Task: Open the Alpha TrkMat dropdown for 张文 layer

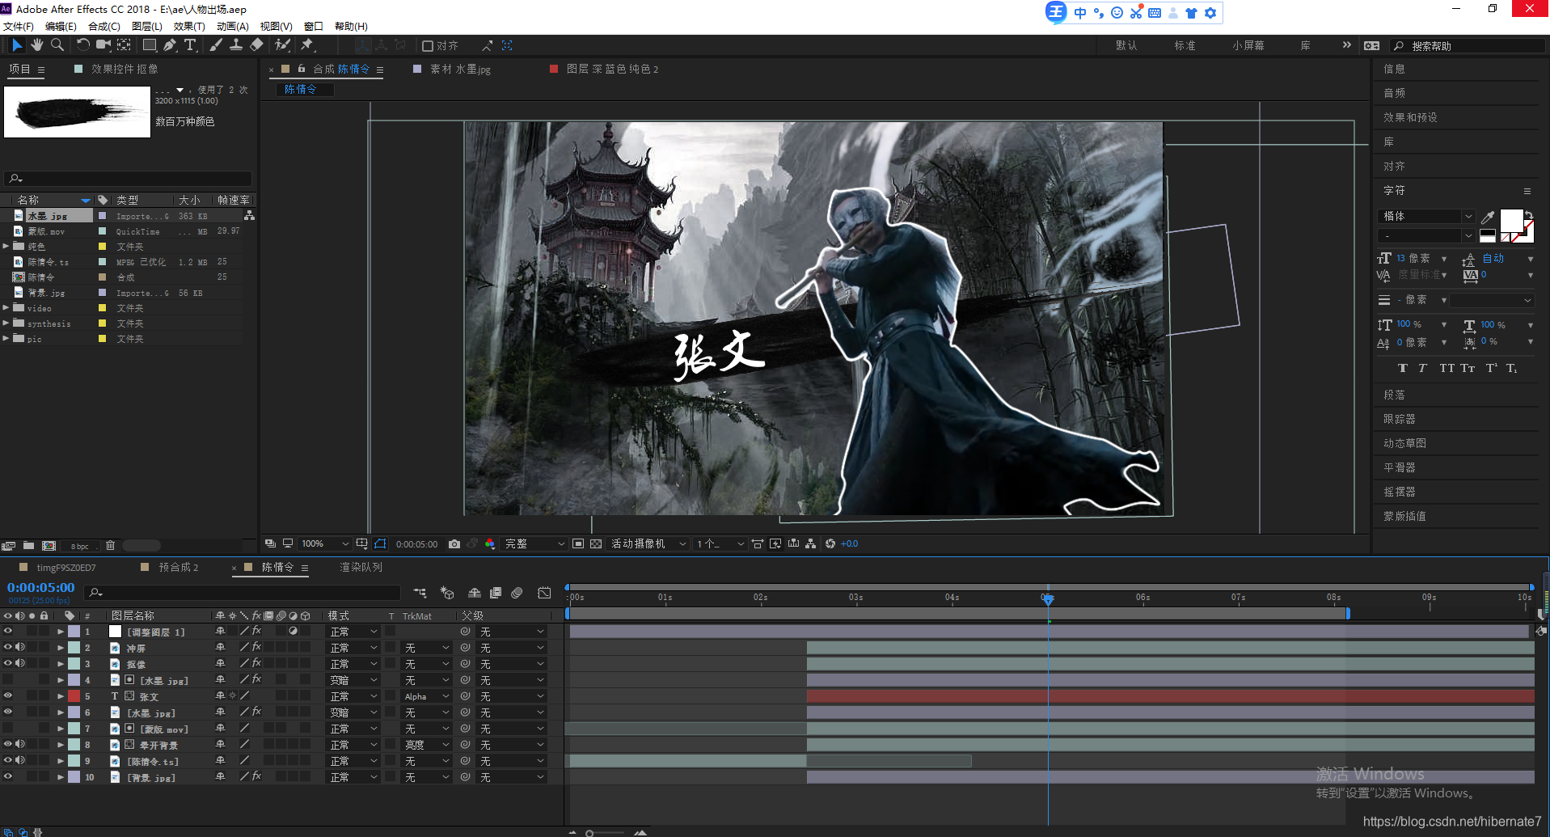Action: click(x=426, y=697)
